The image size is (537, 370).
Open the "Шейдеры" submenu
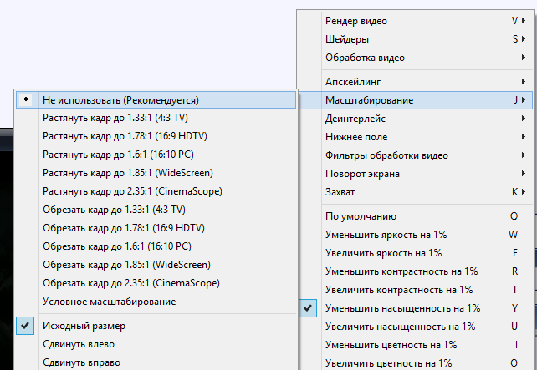click(347, 39)
